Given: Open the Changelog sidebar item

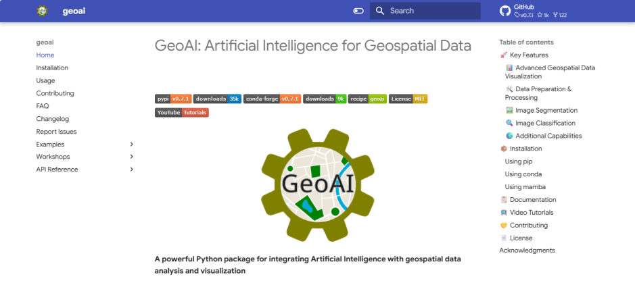Looking at the screenshot, I should [x=53, y=119].
